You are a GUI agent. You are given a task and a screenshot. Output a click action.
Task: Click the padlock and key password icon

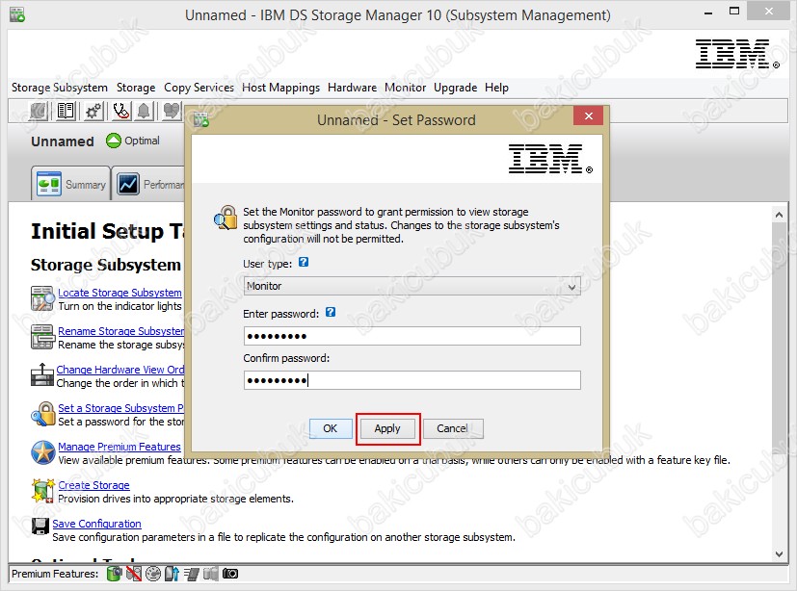point(42,414)
